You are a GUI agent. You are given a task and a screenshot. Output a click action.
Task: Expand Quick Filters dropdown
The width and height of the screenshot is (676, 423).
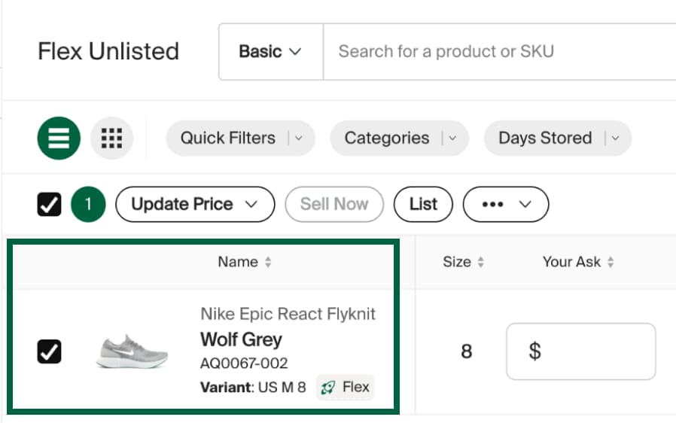(240, 138)
